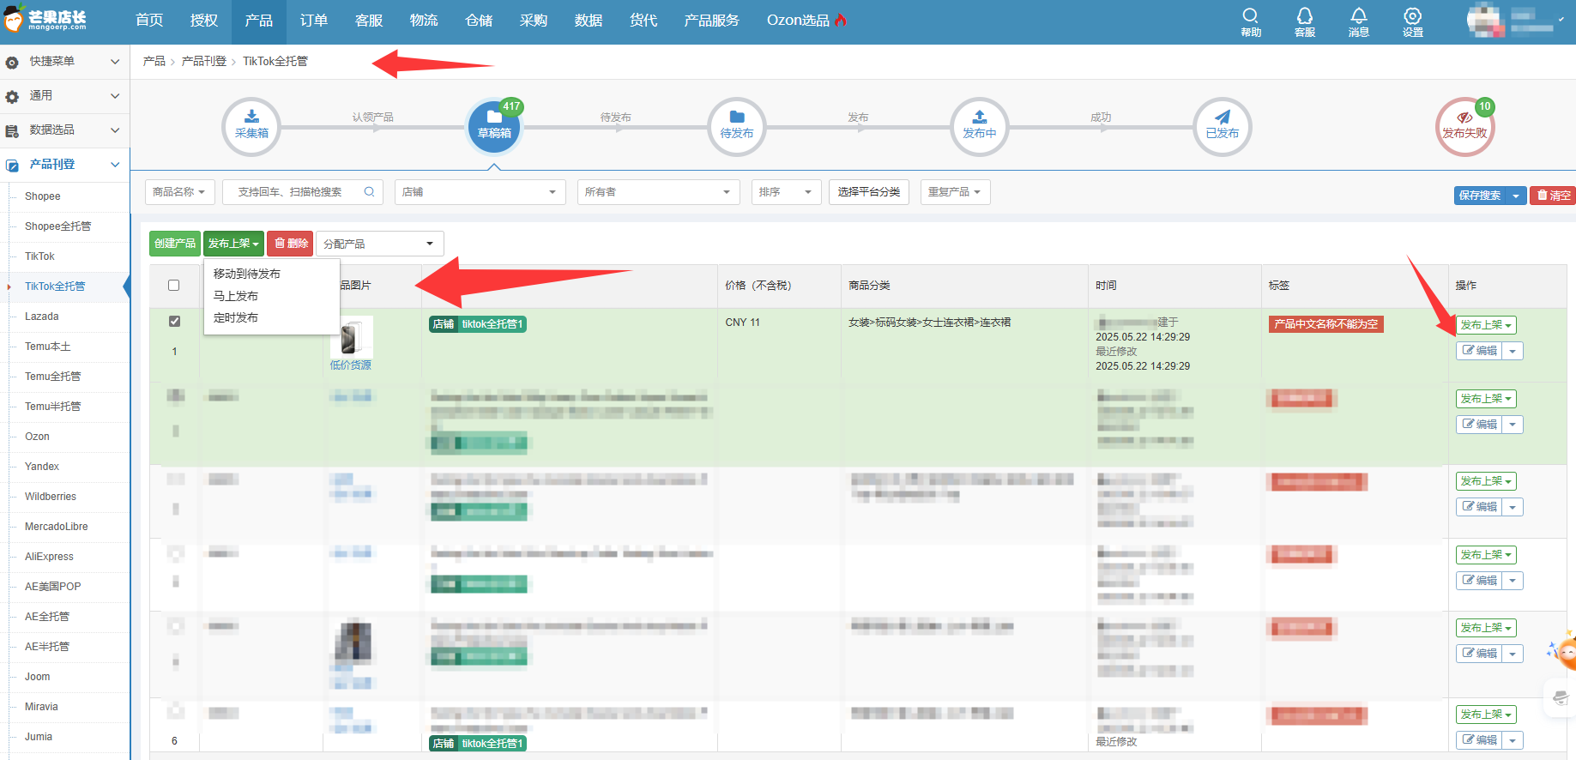The width and height of the screenshot is (1576, 760).
Task: Choose 马上发布 from the publish menu
Action: (236, 296)
